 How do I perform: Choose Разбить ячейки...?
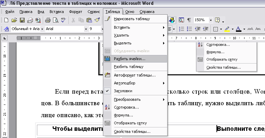pos(135,59)
